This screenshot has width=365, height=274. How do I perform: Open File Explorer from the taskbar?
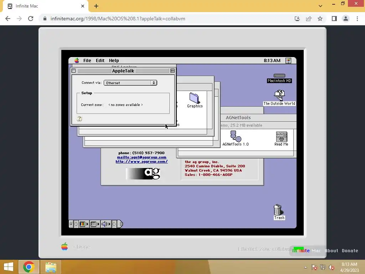[51, 267]
